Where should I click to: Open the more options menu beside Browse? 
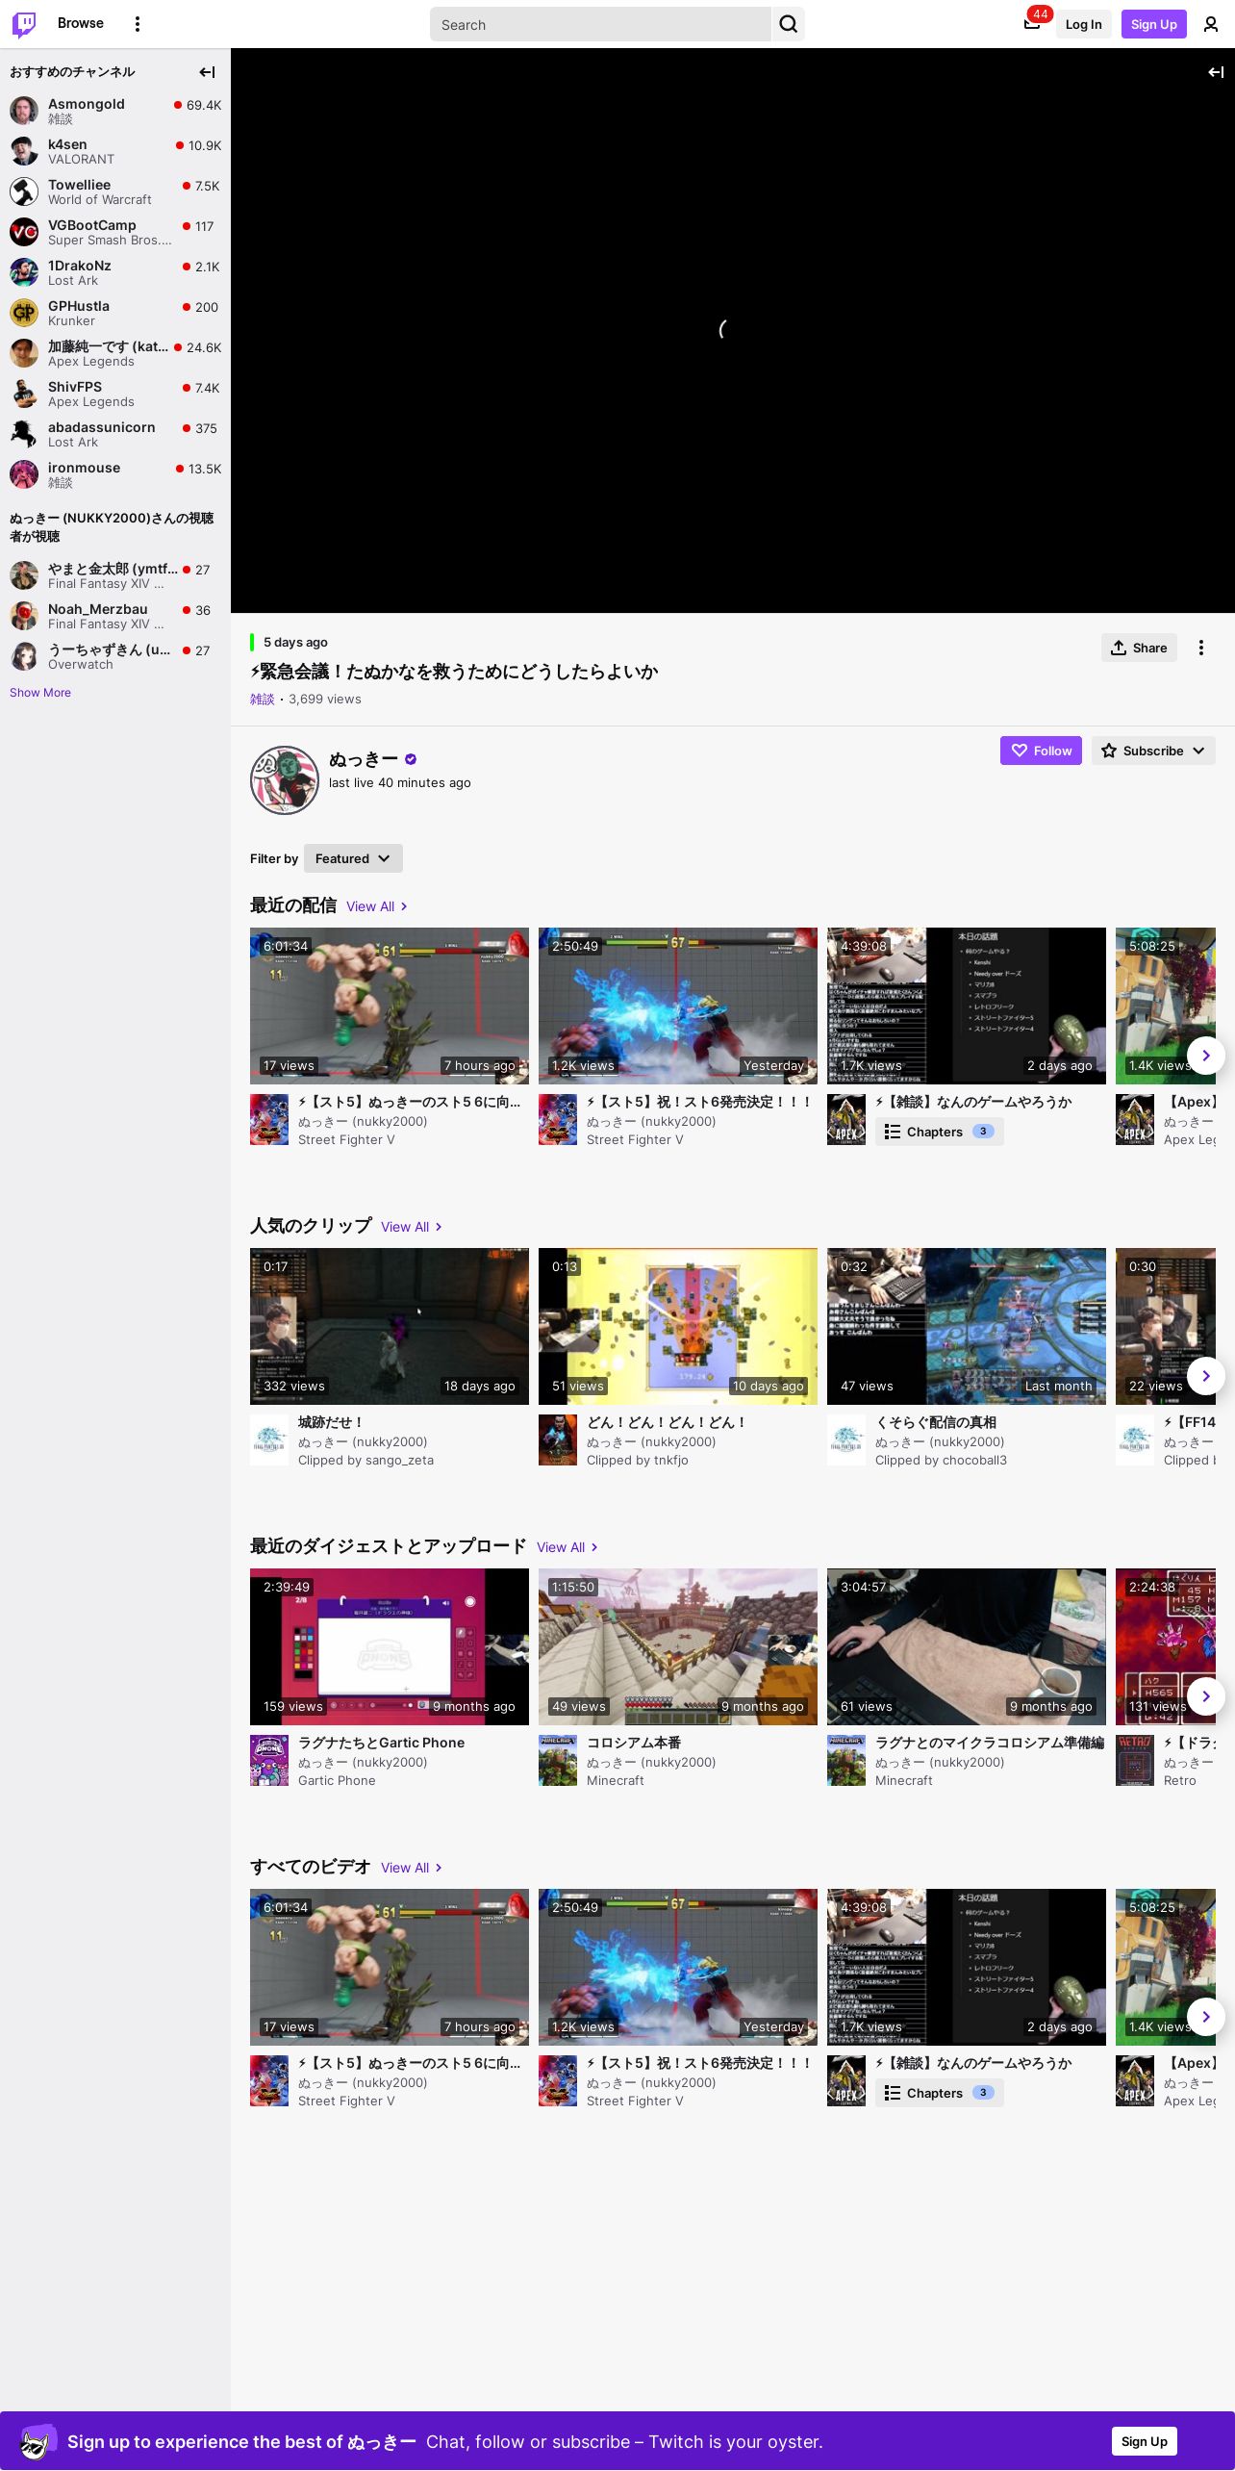[x=138, y=24]
